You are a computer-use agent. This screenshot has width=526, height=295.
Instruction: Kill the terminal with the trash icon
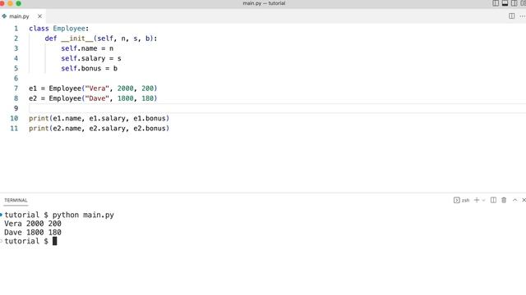[x=504, y=200]
